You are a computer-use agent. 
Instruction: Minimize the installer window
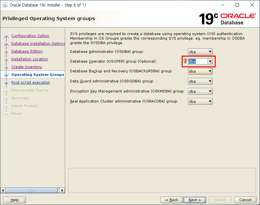click(x=223, y=5)
